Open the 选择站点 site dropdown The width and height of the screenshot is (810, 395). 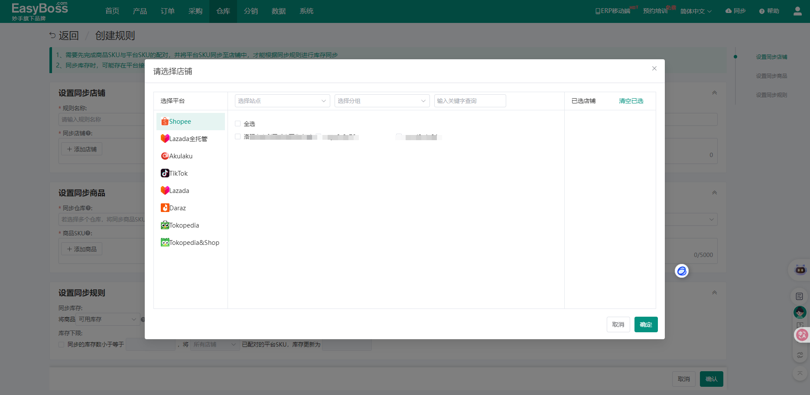coord(283,101)
